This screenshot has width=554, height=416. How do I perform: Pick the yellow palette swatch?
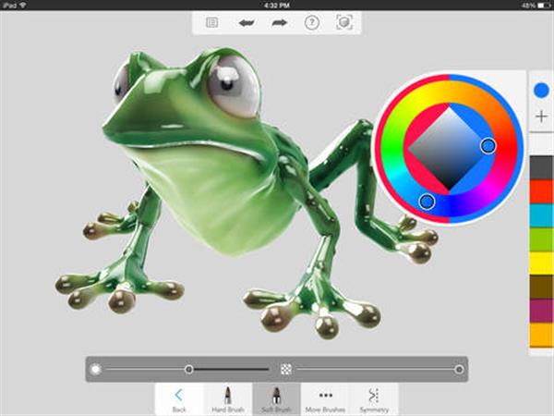click(x=541, y=263)
